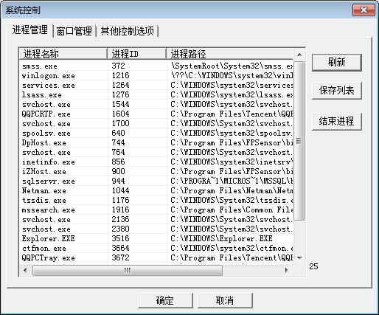Select the DpHost.exe process row
The height and width of the screenshot is (315, 379).
pyautogui.click(x=156, y=142)
